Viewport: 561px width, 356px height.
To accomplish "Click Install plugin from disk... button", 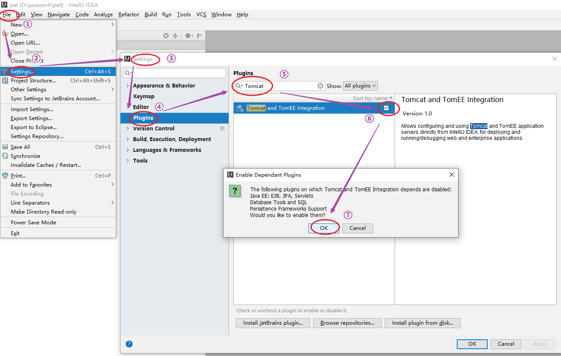I will point(422,323).
